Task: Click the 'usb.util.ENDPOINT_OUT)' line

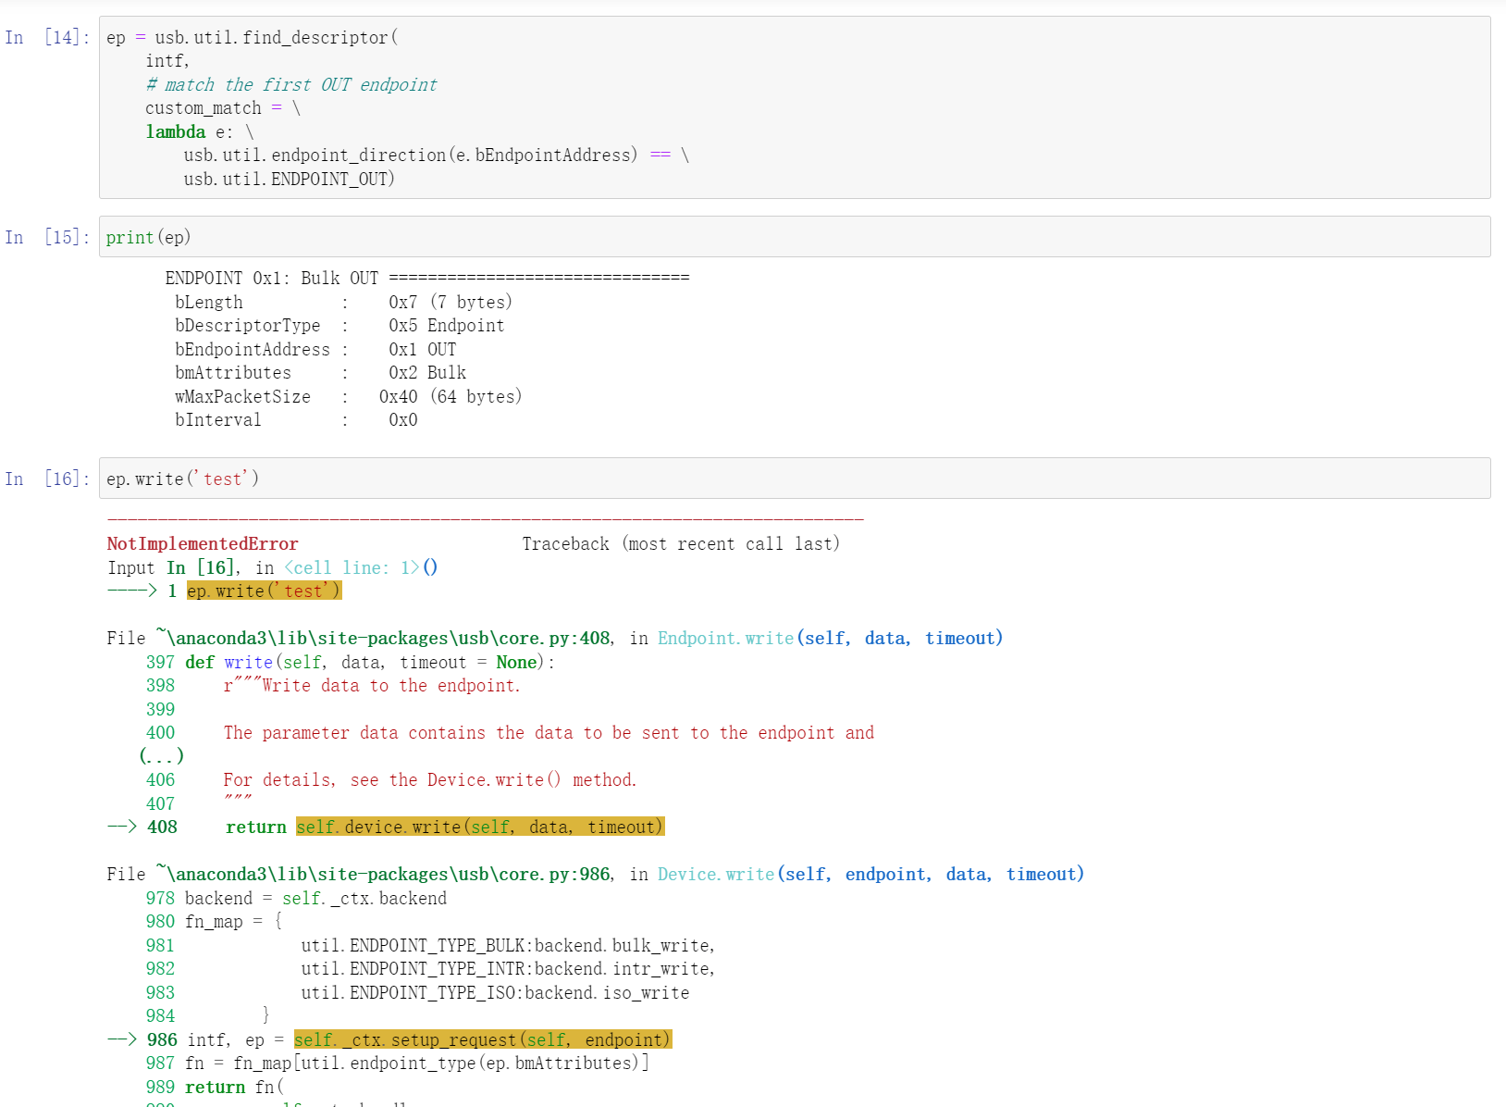Action: [290, 179]
